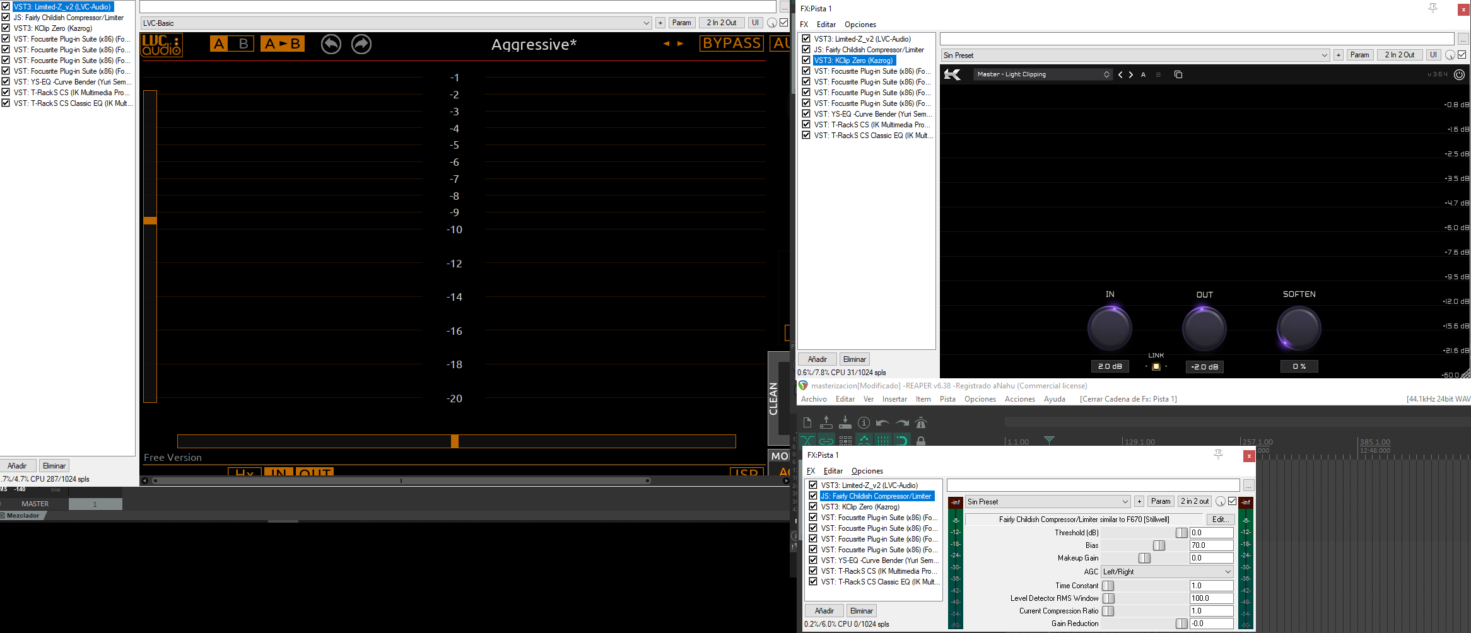This screenshot has width=1471, height=633.
Task: Toggle the KClip IN/OUT LINK switch
Action: (1156, 366)
